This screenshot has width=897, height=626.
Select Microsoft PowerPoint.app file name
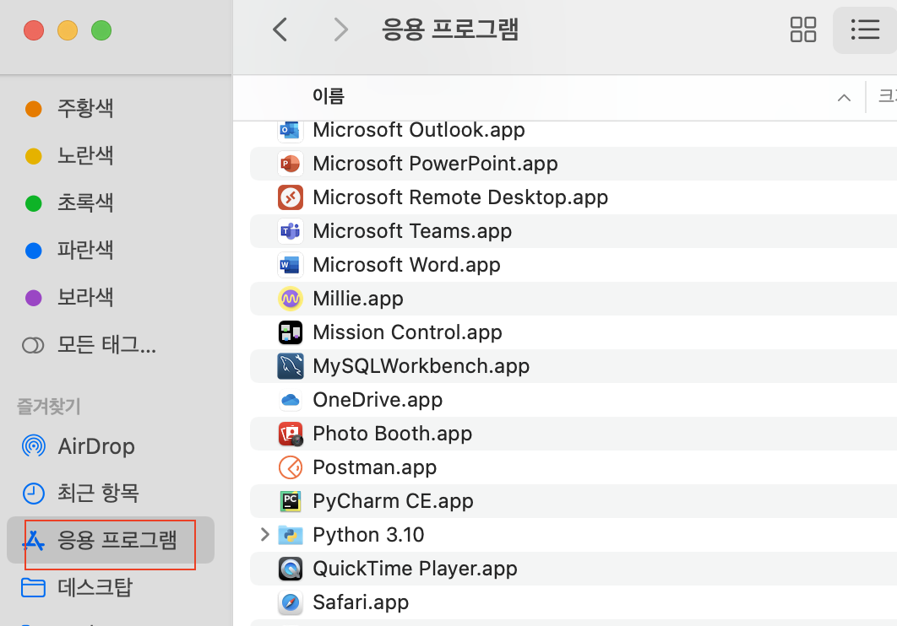pyautogui.click(x=435, y=164)
